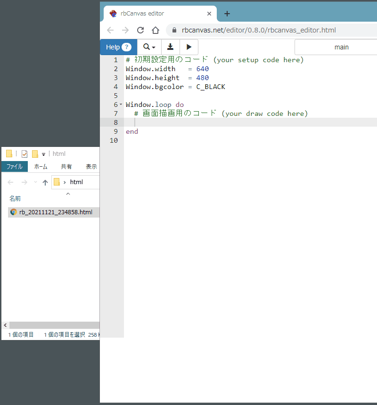The width and height of the screenshot is (377, 405).
Task: Go up one folder in File Explorer
Action: (45, 182)
